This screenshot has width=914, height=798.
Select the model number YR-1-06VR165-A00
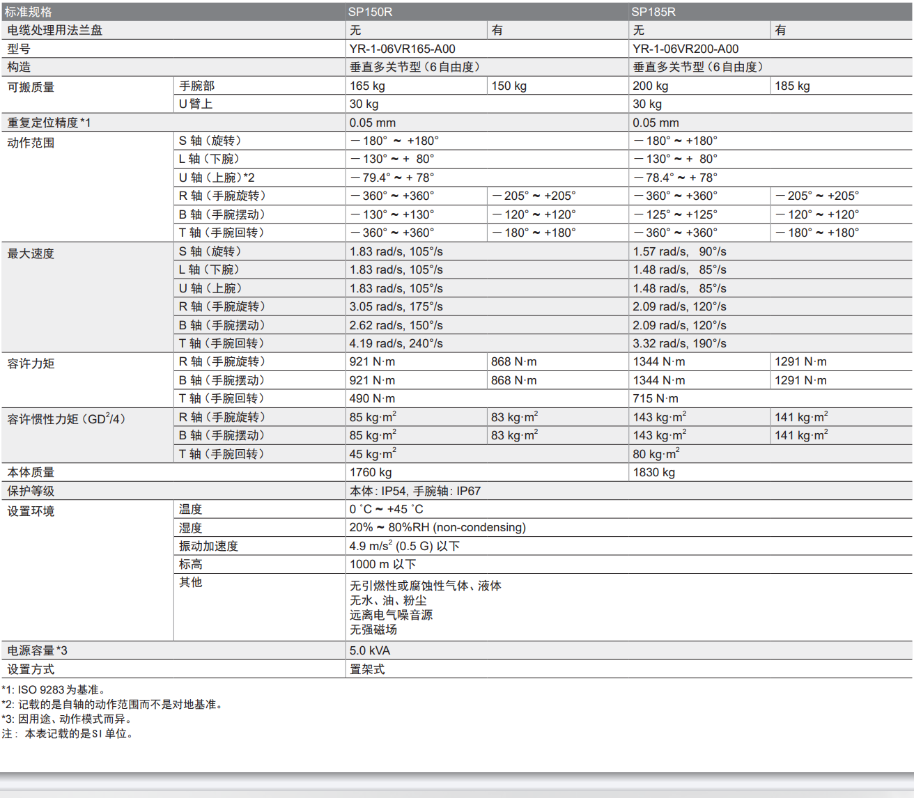click(402, 49)
